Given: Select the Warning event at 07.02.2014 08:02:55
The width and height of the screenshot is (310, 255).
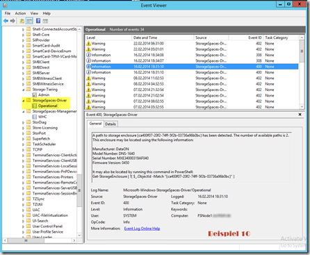Looking at the screenshot, I should tap(192, 101).
